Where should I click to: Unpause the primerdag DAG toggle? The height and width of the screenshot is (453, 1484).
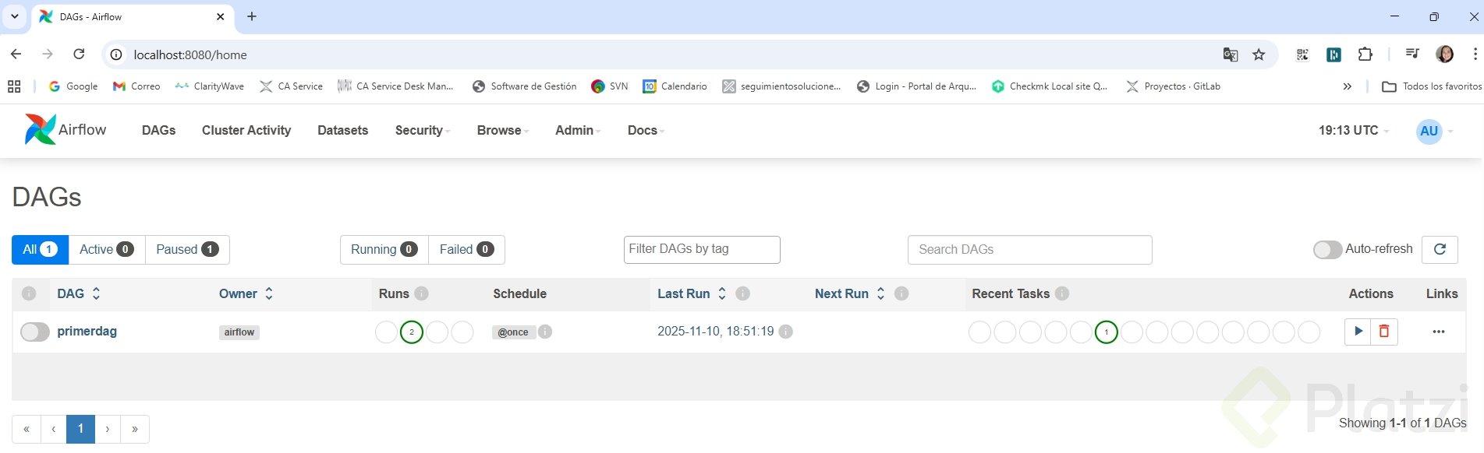[35, 332]
